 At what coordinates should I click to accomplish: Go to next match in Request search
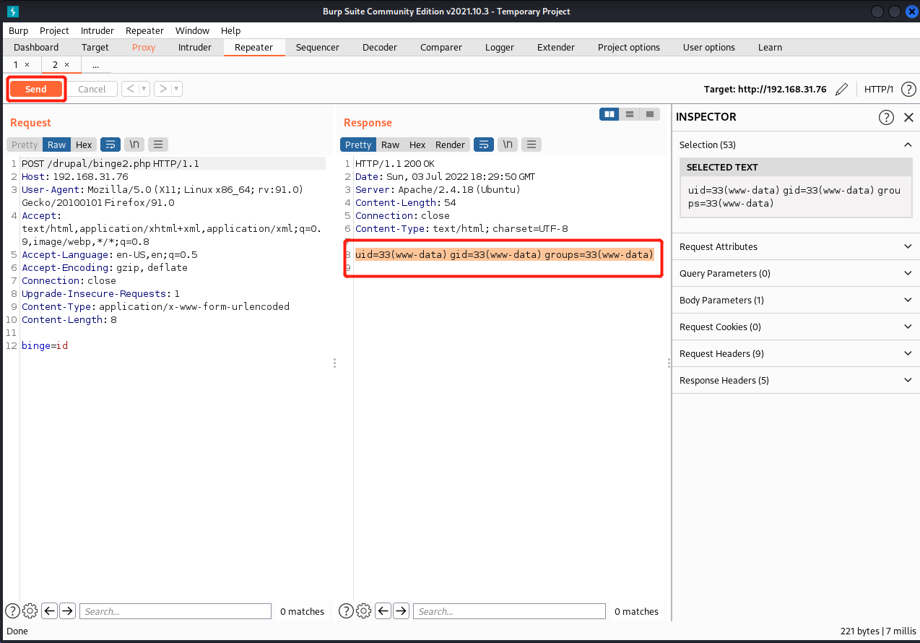(x=67, y=610)
